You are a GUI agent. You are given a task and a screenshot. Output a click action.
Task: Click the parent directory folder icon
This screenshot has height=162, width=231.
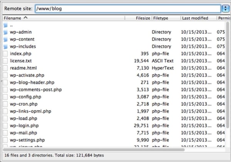5,25
